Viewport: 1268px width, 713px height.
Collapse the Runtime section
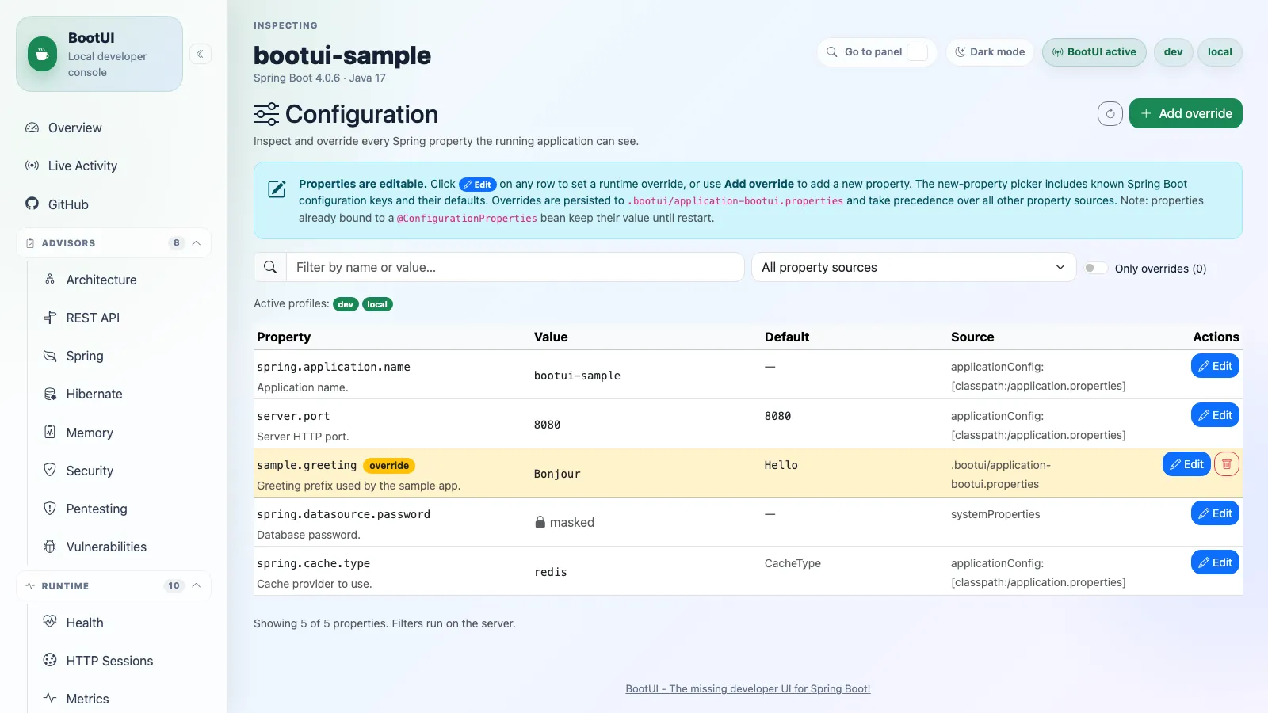click(114, 585)
